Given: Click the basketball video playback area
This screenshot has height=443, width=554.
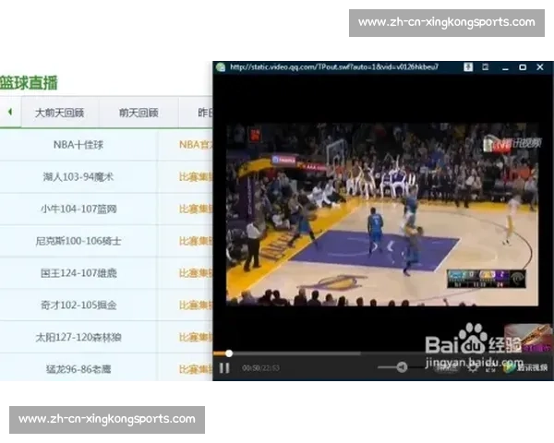Looking at the screenshot, I should click(x=382, y=214).
